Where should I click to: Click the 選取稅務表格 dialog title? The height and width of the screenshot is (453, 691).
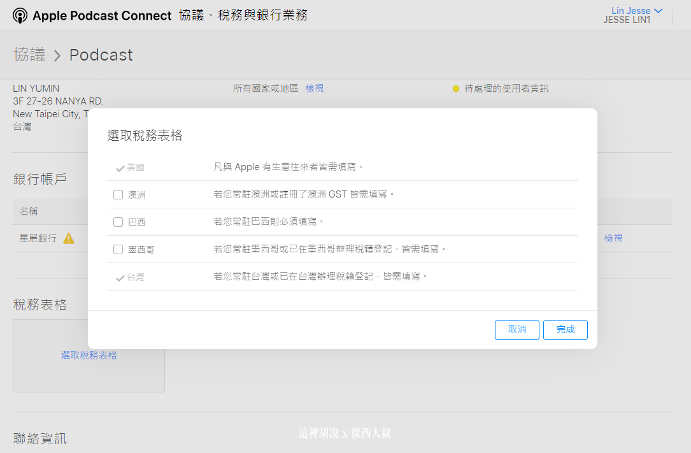[x=145, y=135]
